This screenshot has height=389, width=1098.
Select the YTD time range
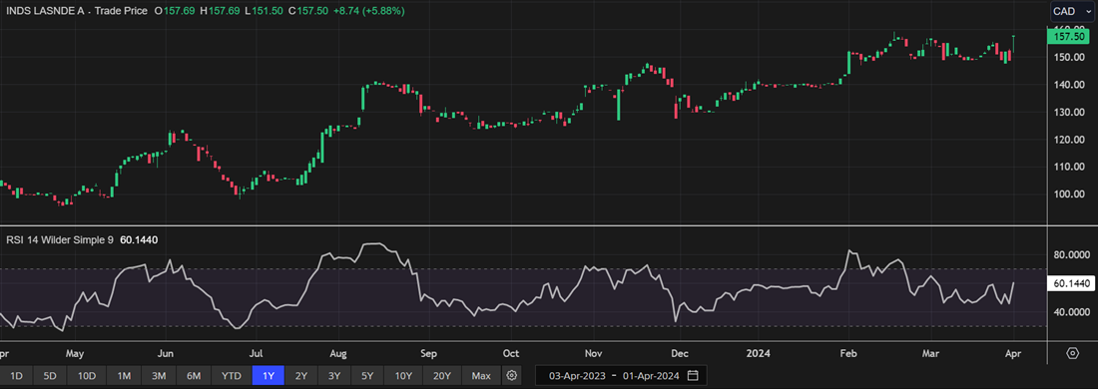232,376
